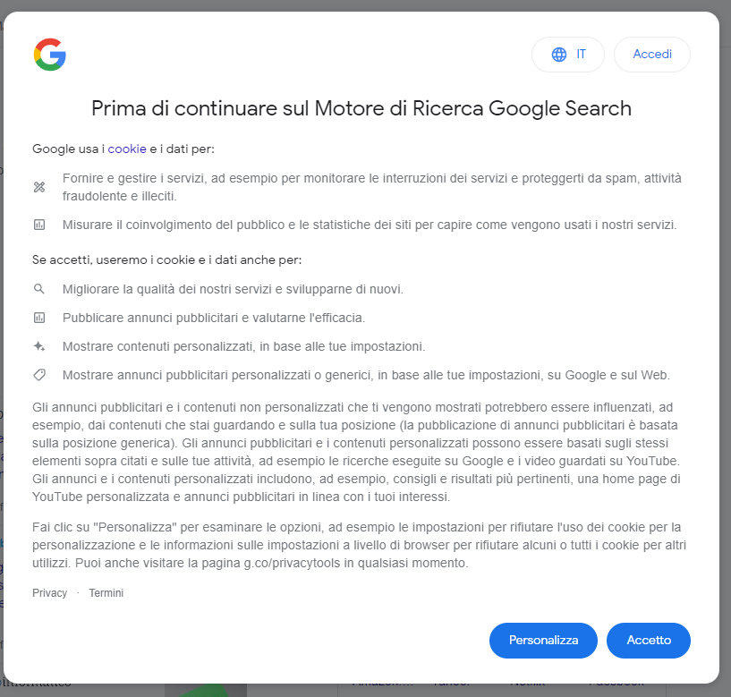
Task: Click the sparkle icon beside "Mostrare contenuti personalizzati"
Action: [x=39, y=346]
